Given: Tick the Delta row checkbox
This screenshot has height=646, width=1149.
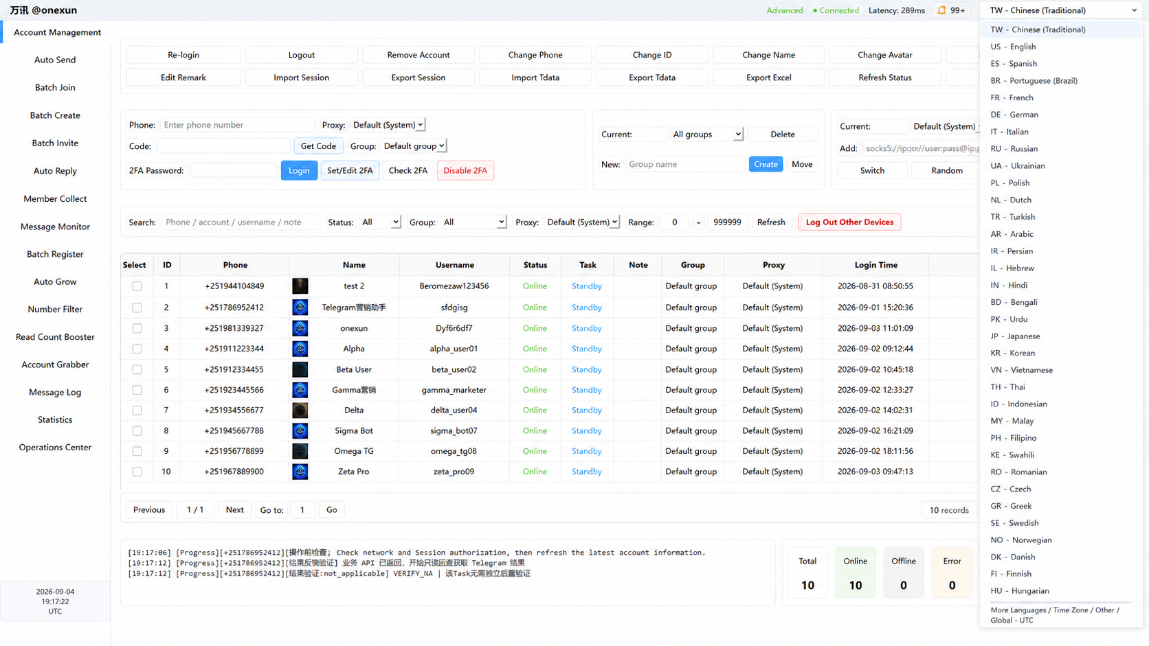Looking at the screenshot, I should click(137, 411).
